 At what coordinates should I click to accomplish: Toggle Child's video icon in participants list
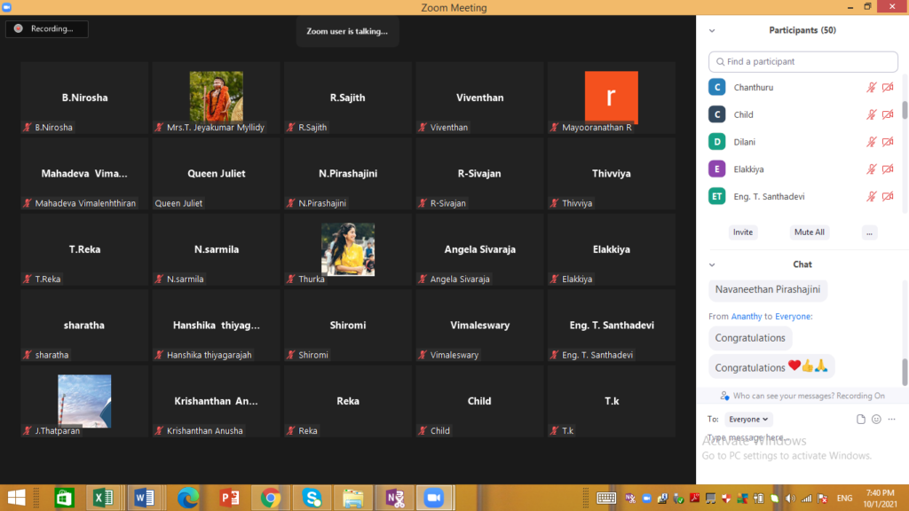888,114
